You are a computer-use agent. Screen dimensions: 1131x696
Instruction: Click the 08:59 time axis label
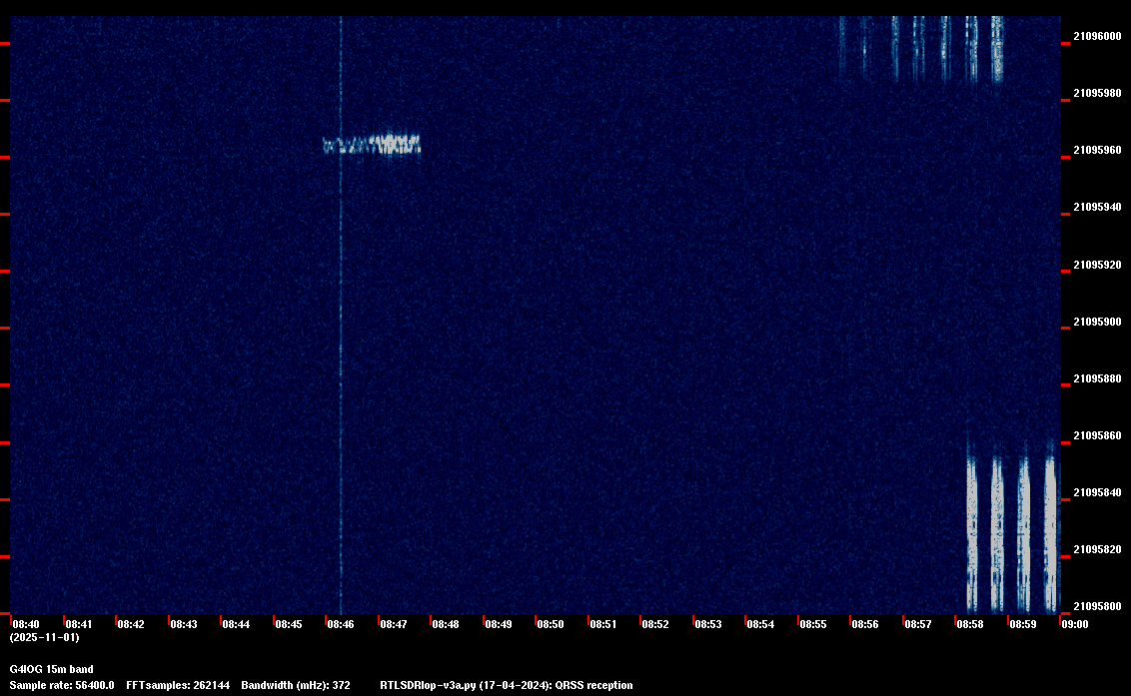pyautogui.click(x=1023, y=624)
